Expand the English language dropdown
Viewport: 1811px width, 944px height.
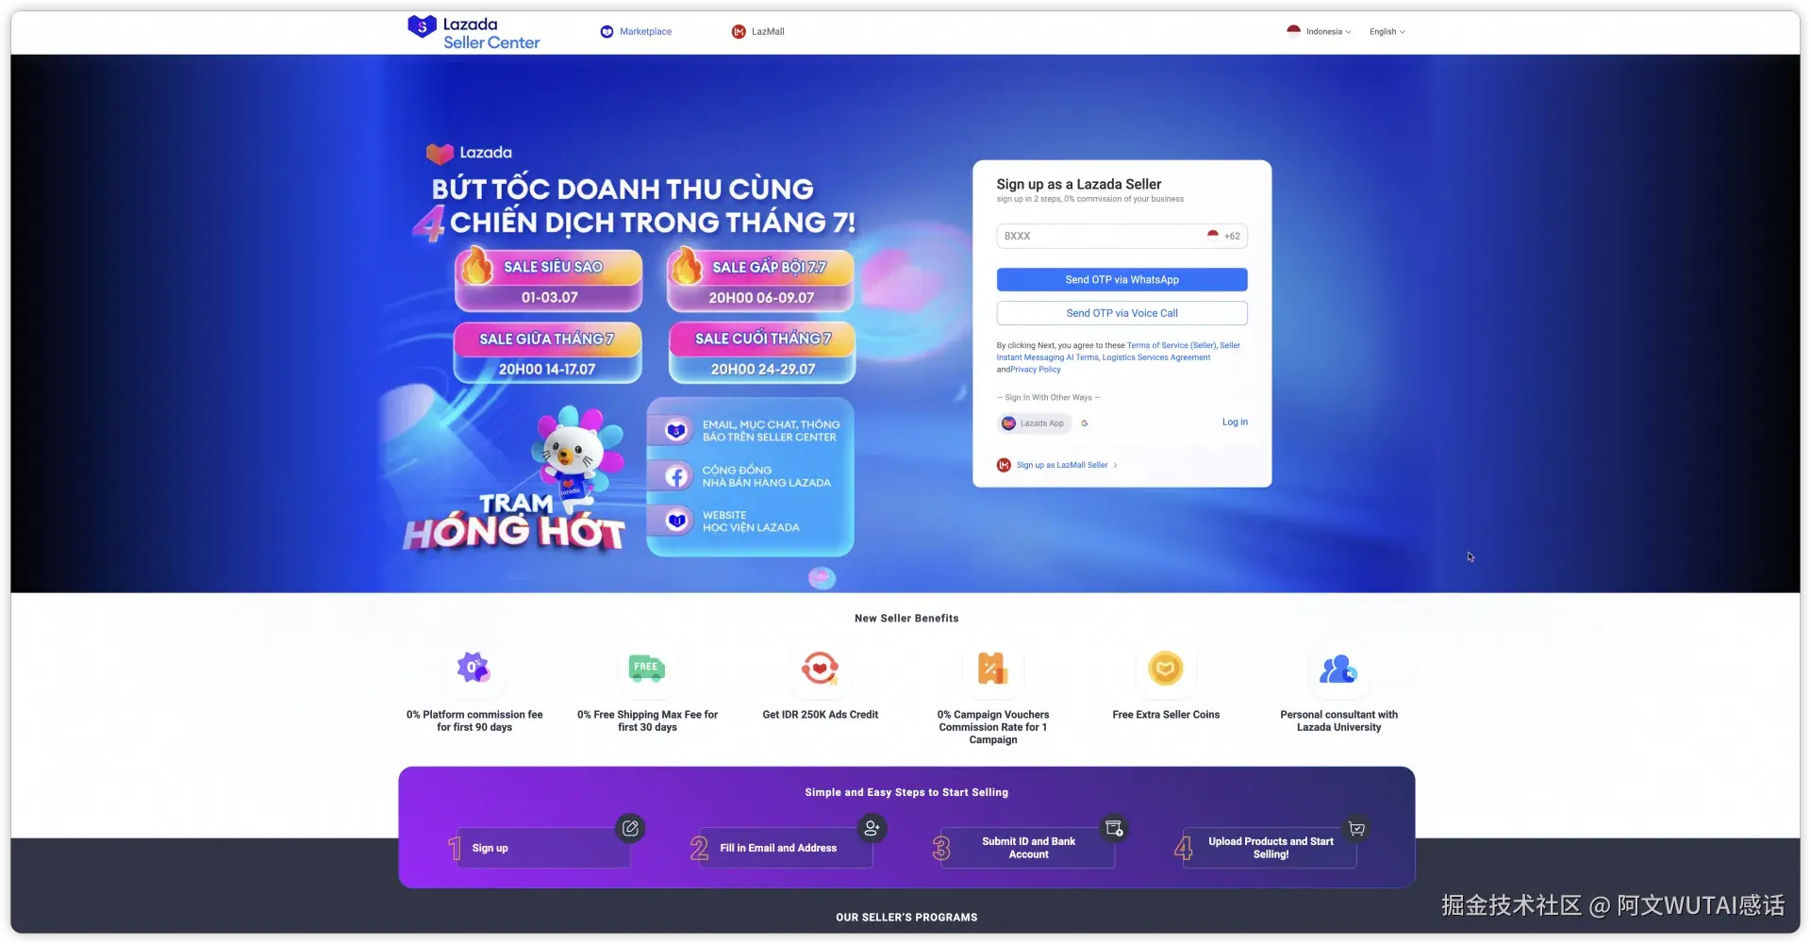point(1387,32)
